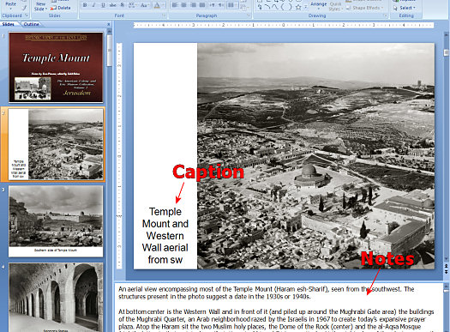
Task: Click the text shadow S icon
Action: [123, 5]
